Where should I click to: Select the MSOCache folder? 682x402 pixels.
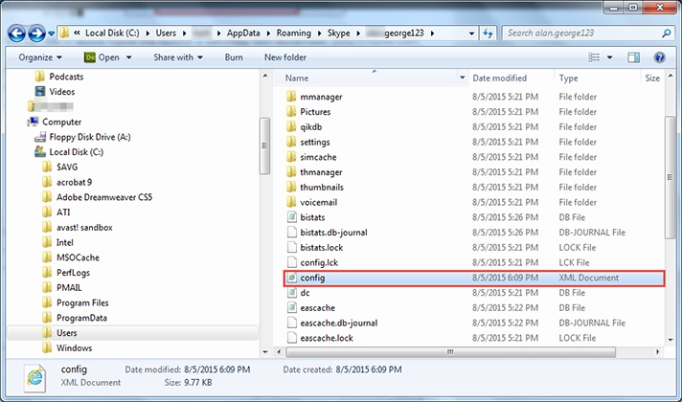(78, 257)
